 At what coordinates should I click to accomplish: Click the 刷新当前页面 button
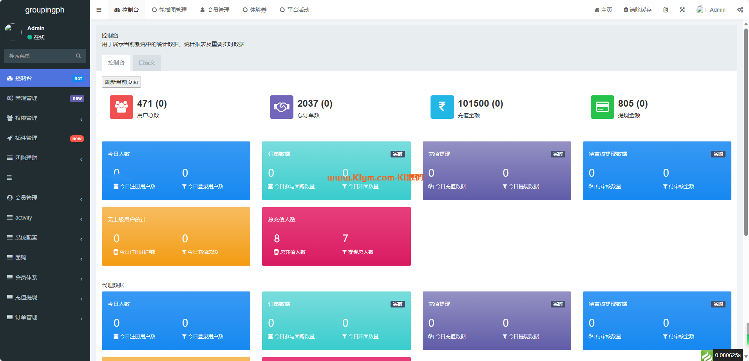click(x=121, y=82)
